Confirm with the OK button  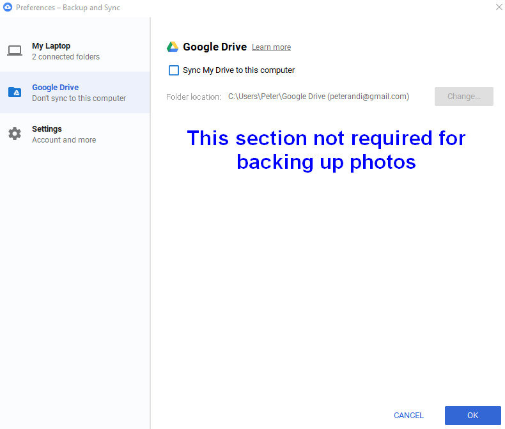point(473,416)
